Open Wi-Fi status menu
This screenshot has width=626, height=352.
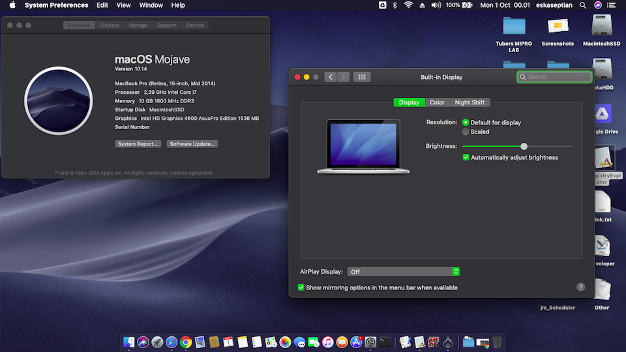408,5
